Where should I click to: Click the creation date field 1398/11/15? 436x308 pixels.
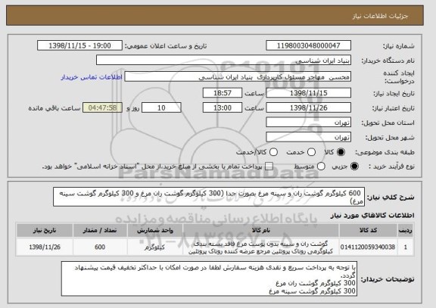point(308,93)
